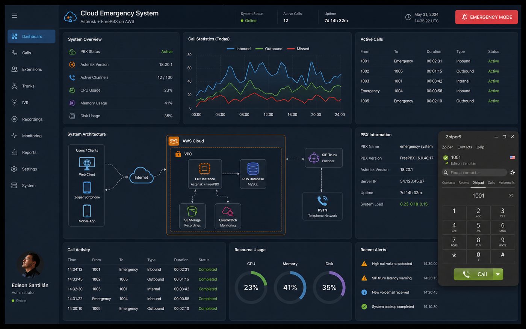Viewport: 526px width, 329px height.
Task: Click the Active Channels phone icon
Action: tap(72, 77)
